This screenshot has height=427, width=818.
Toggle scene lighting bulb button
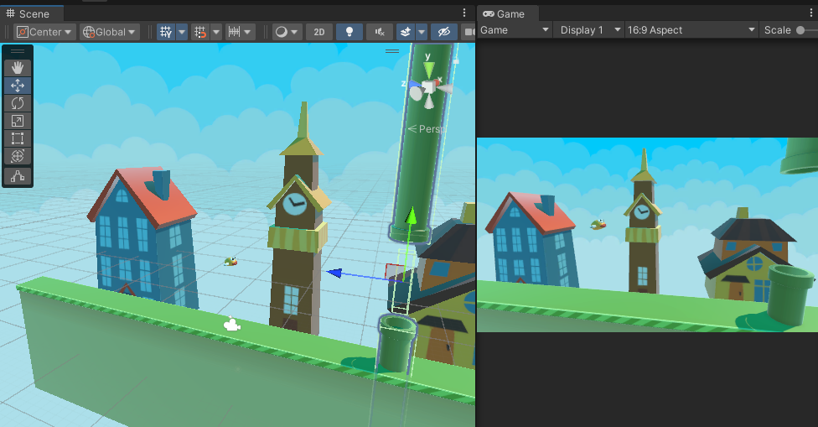pyautogui.click(x=349, y=32)
